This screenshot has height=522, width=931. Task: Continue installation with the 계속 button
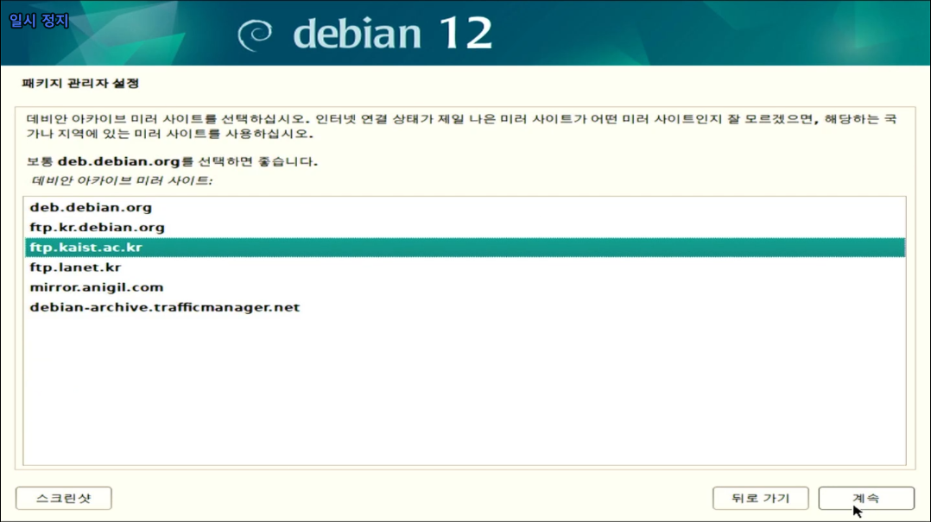pyautogui.click(x=865, y=499)
